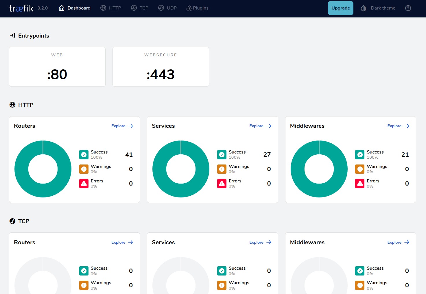Click TCP Routers warnings icon
The height and width of the screenshot is (294, 426).
tap(84, 285)
